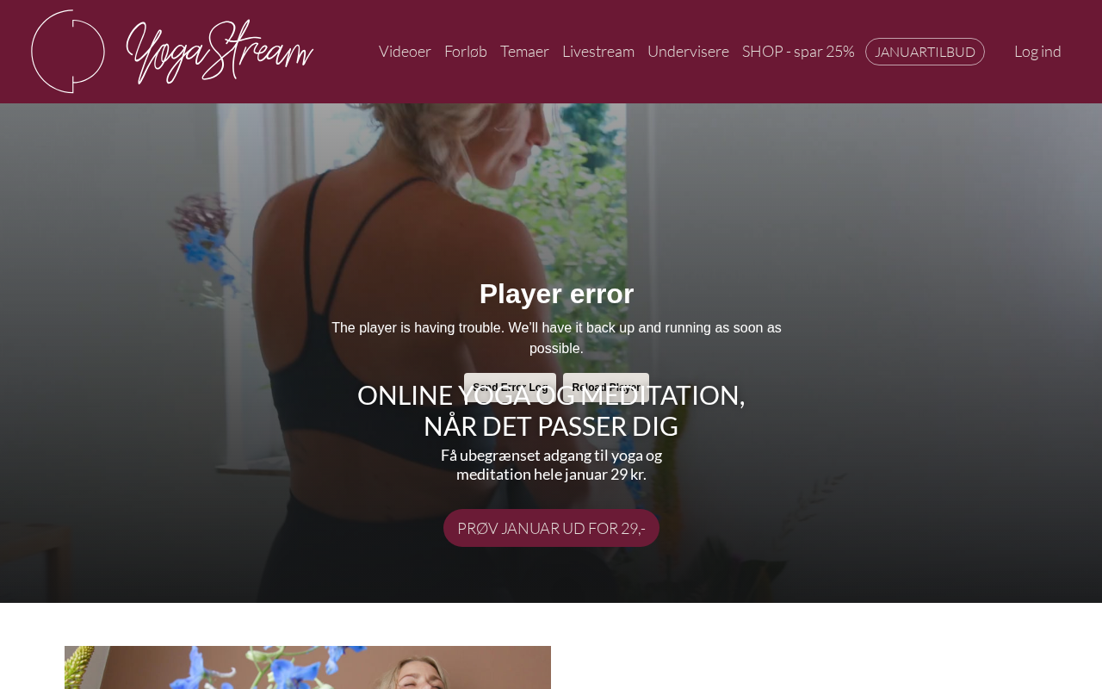1102x689 pixels.
Task: Click the player trouble message text
Action: 556,338
